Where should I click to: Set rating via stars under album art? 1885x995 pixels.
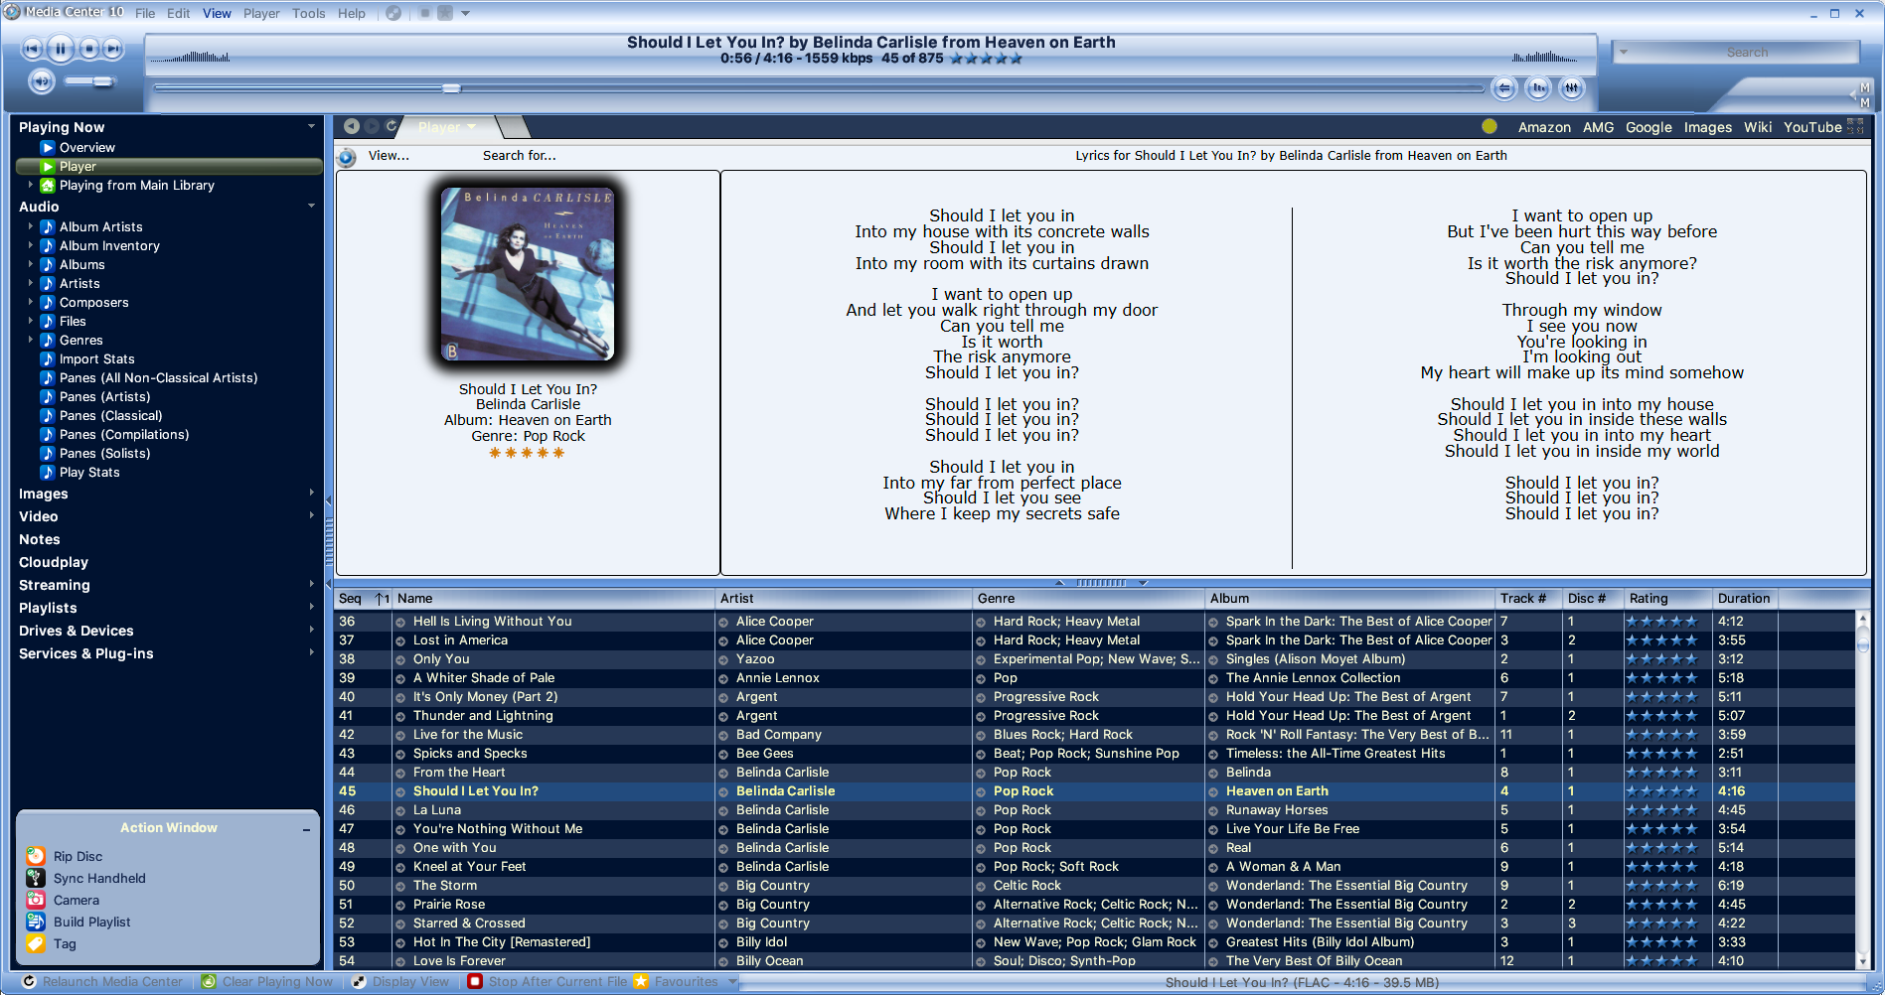click(x=527, y=453)
